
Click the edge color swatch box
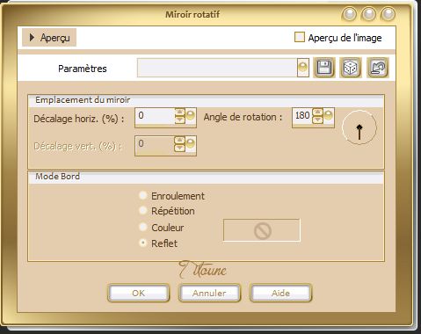pos(262,230)
